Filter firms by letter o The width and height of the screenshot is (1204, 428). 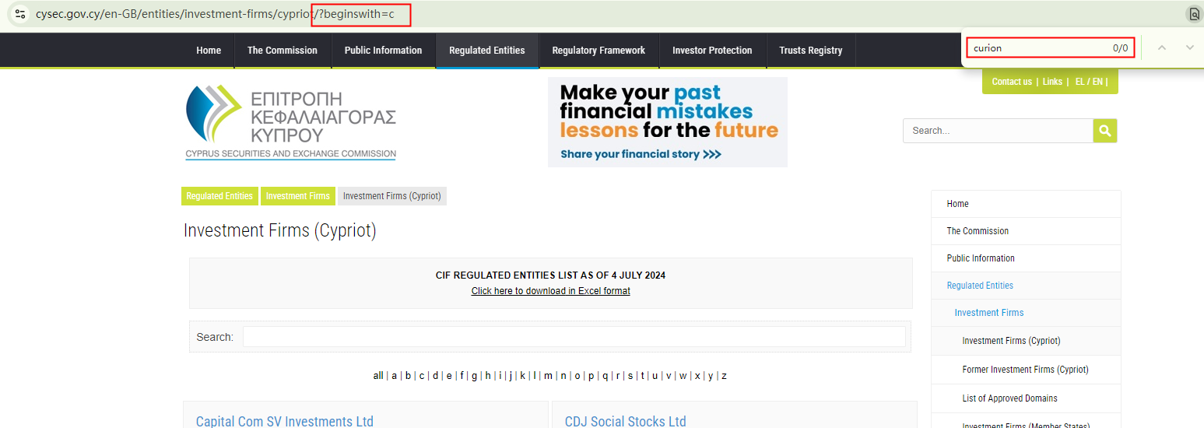tap(577, 376)
